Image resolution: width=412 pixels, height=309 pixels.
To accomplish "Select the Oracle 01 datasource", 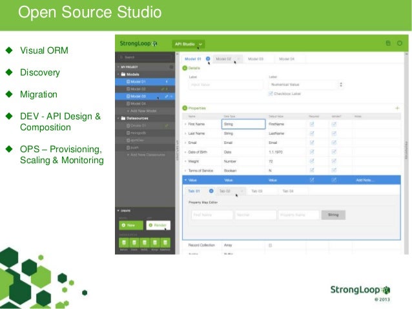I will 145,126.
